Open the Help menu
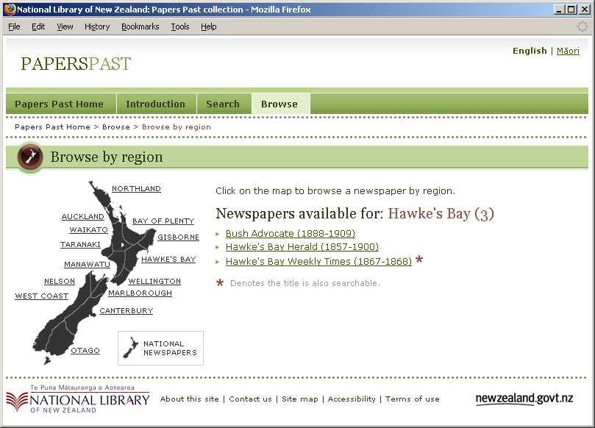 click(x=208, y=26)
